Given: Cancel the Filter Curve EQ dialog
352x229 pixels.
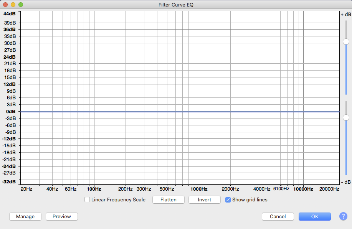Looking at the screenshot, I should point(278,216).
